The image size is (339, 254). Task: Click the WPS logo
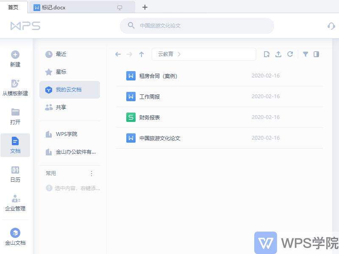coord(25,26)
